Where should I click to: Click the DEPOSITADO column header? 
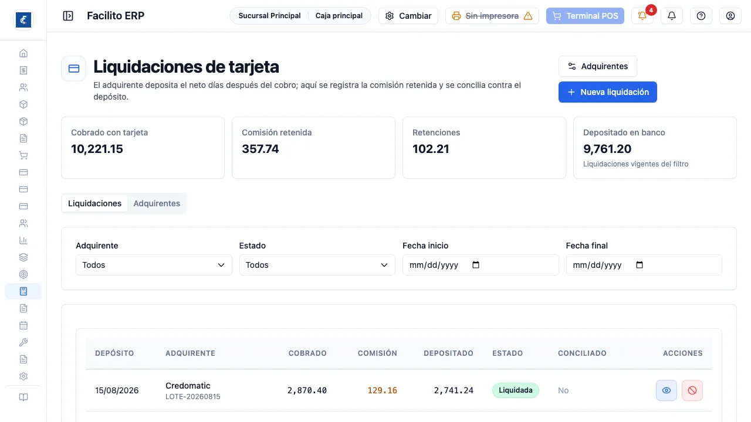448,353
